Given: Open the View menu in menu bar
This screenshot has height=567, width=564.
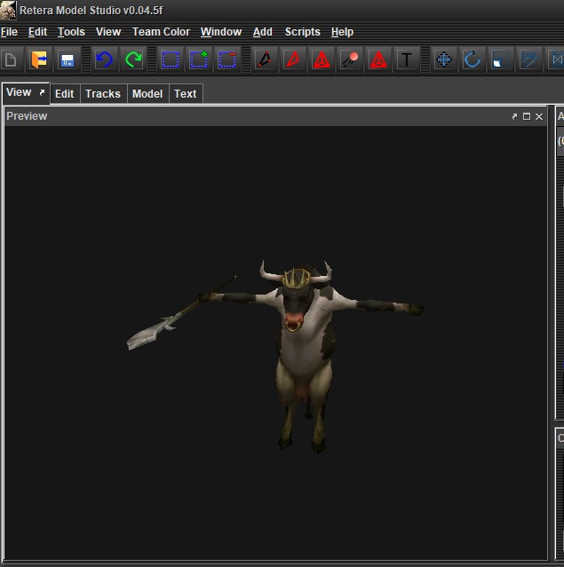Looking at the screenshot, I should (x=108, y=32).
